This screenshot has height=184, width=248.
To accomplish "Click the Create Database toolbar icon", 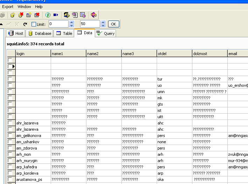I will point(13,15).
